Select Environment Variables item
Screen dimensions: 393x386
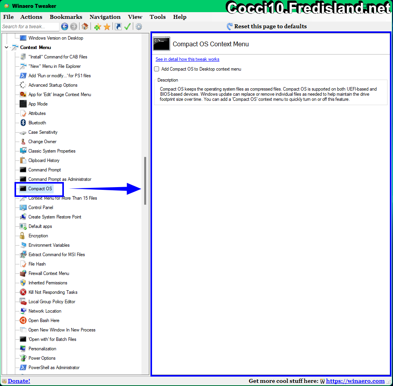[x=49, y=245]
